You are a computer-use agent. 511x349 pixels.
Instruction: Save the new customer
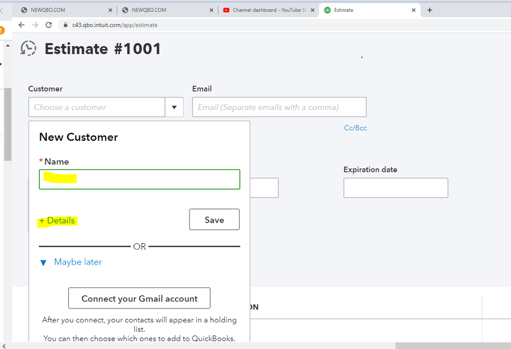[214, 220]
